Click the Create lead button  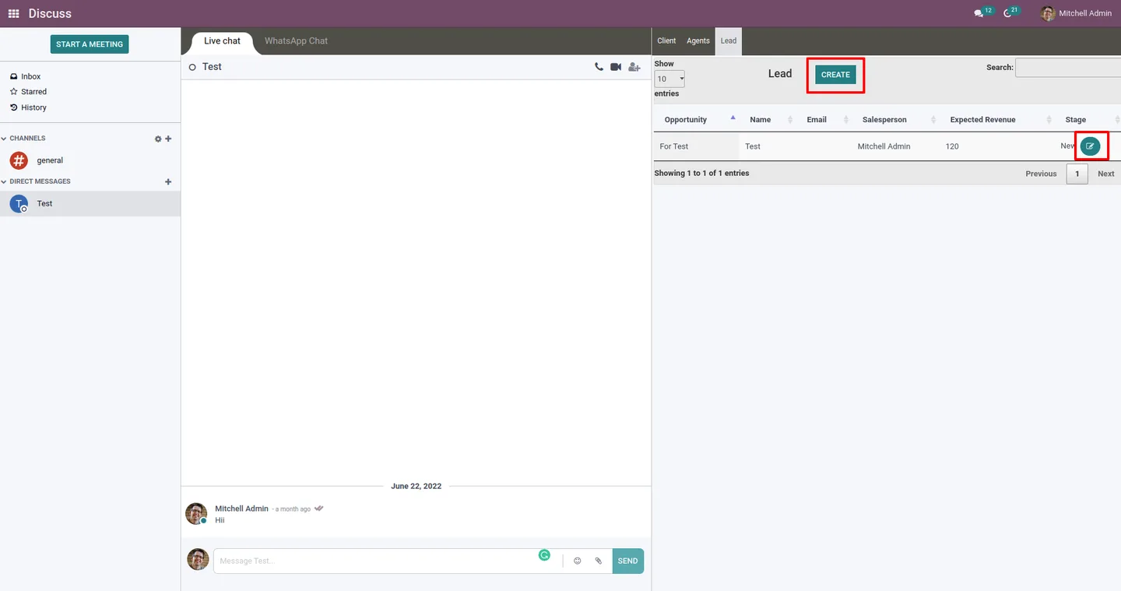[835, 75]
